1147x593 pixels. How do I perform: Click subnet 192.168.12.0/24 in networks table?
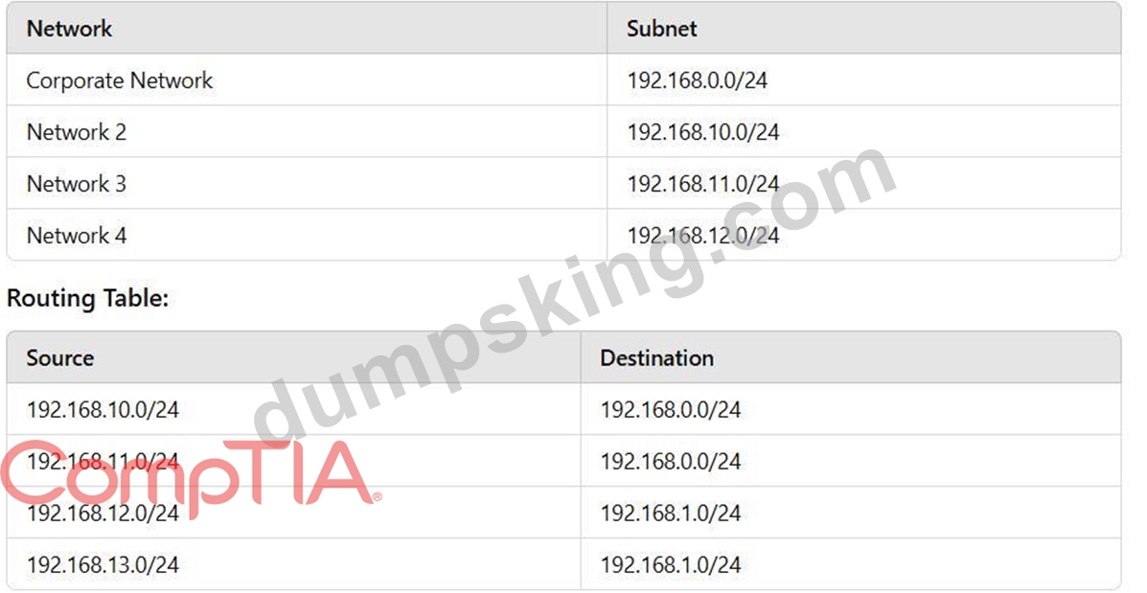coord(702,236)
